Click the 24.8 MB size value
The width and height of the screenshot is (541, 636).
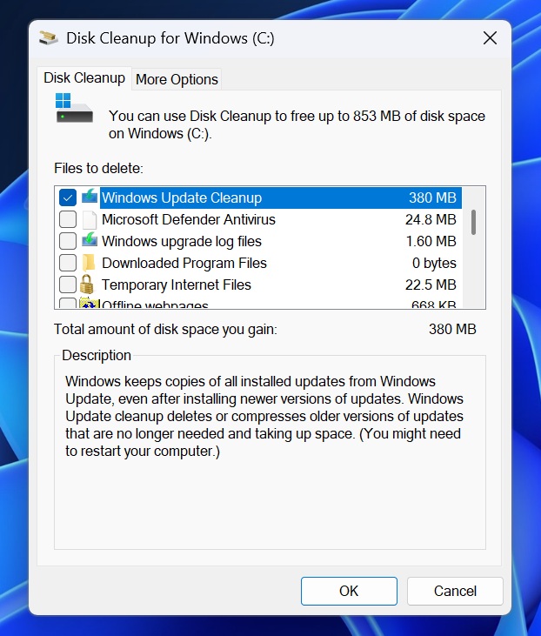[x=431, y=219]
